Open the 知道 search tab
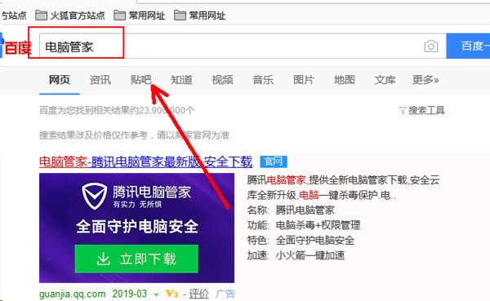Screen dimensions: 490x301 point(181,80)
